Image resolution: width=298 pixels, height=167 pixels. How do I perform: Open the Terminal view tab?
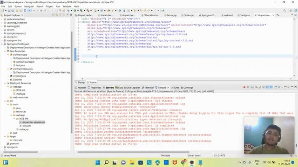(x=148, y=88)
